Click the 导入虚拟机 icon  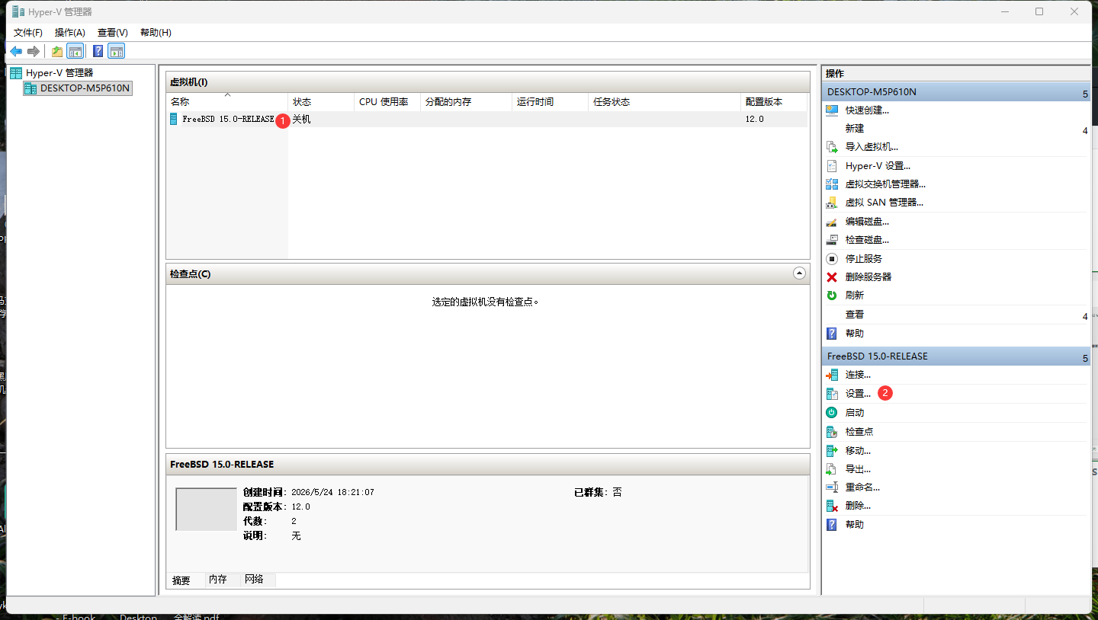pyautogui.click(x=832, y=147)
